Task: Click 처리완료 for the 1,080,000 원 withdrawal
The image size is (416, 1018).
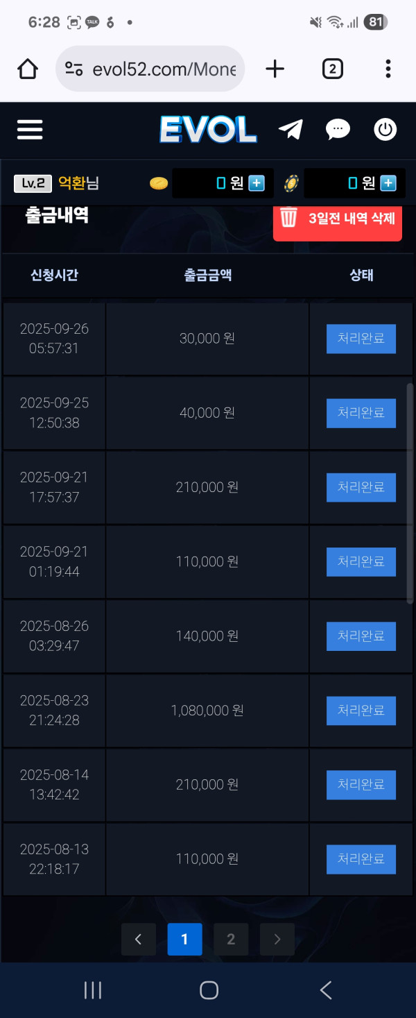Action: [361, 711]
